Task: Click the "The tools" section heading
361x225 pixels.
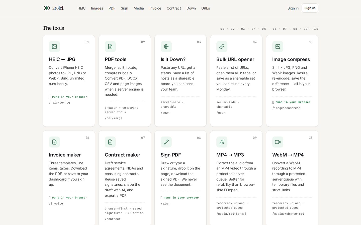Action: coord(53,28)
